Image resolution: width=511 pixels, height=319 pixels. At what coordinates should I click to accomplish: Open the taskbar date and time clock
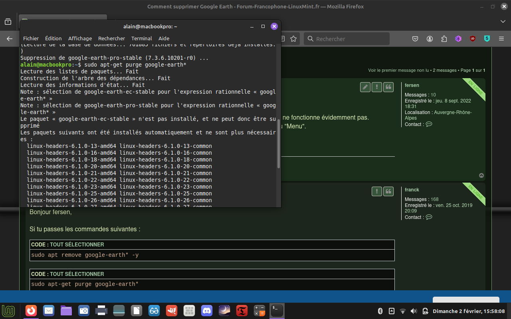coord(469,311)
